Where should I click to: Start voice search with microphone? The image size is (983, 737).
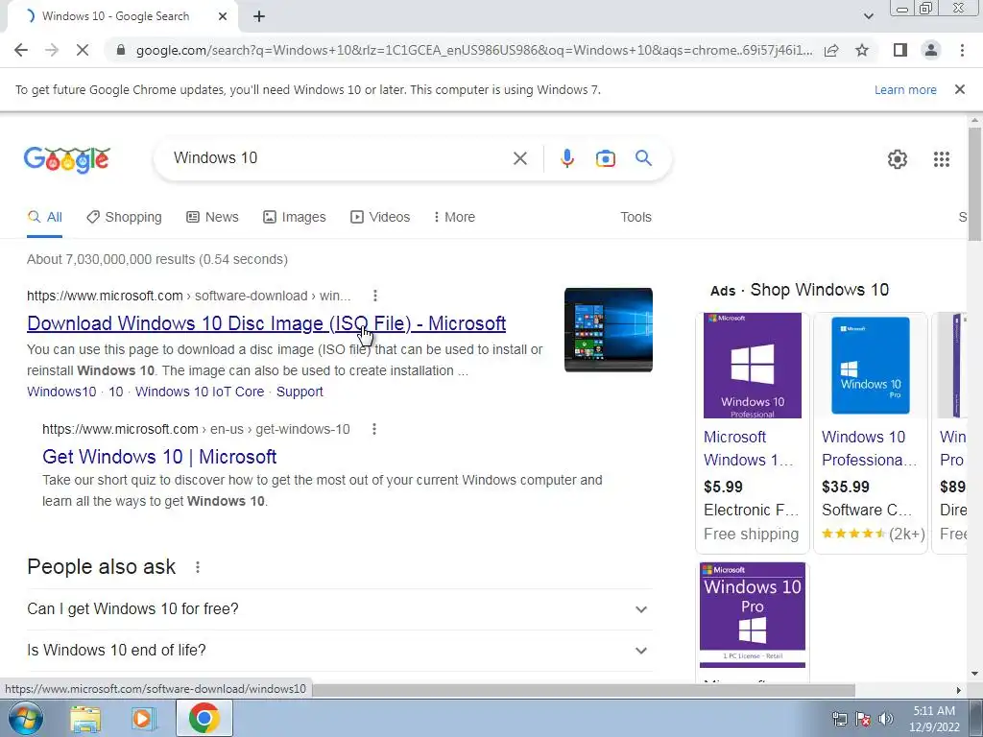tap(566, 158)
